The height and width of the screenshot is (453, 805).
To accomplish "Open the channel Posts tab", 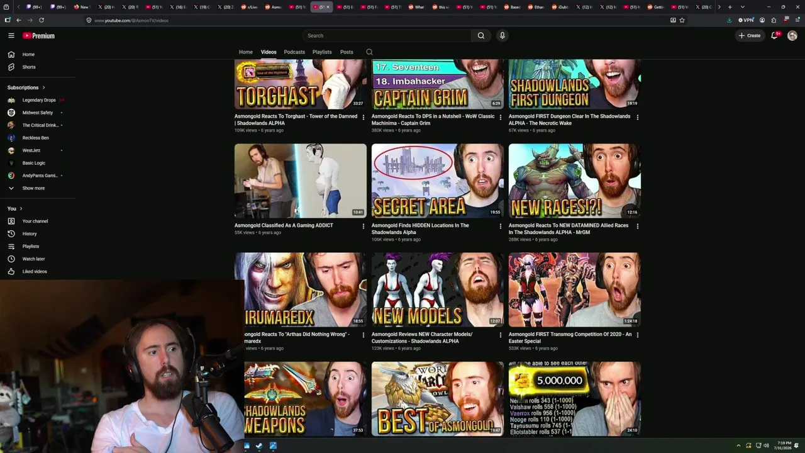I will pos(347,52).
